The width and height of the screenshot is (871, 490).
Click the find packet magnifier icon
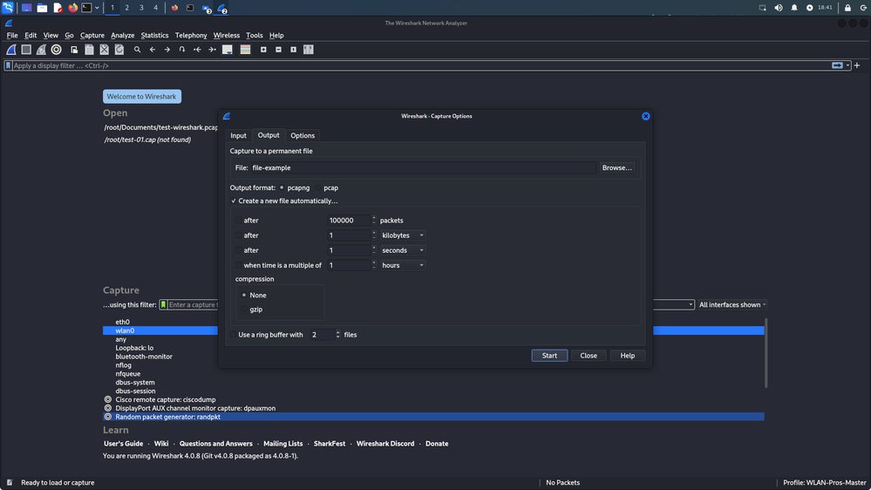[137, 50]
